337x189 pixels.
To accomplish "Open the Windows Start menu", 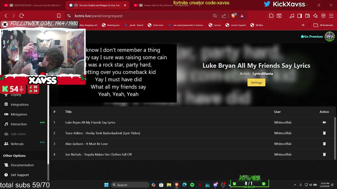I will click(x=106, y=185).
